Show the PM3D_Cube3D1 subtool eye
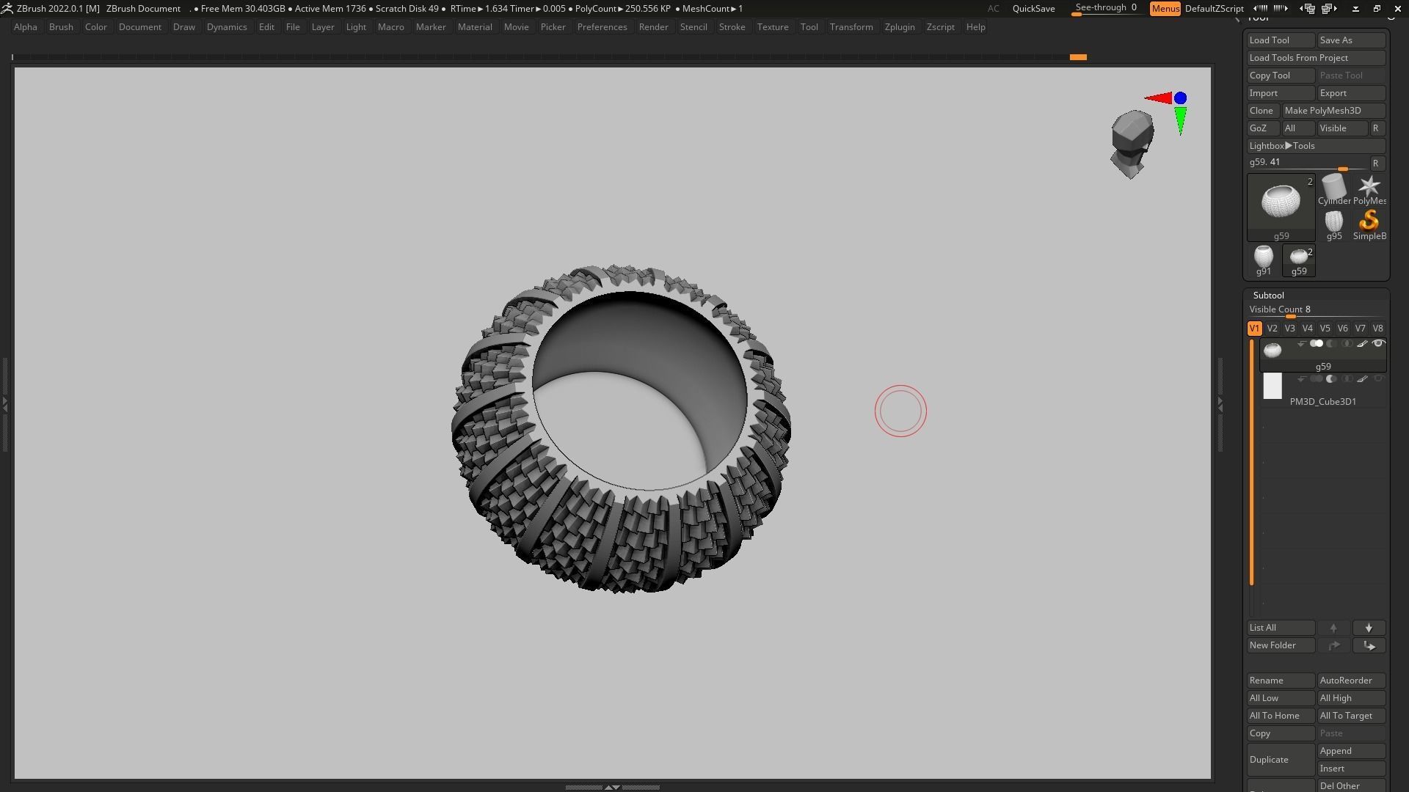This screenshot has height=792, width=1409. (1378, 379)
